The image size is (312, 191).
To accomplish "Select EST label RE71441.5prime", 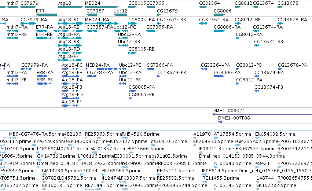I will point(103,186).
